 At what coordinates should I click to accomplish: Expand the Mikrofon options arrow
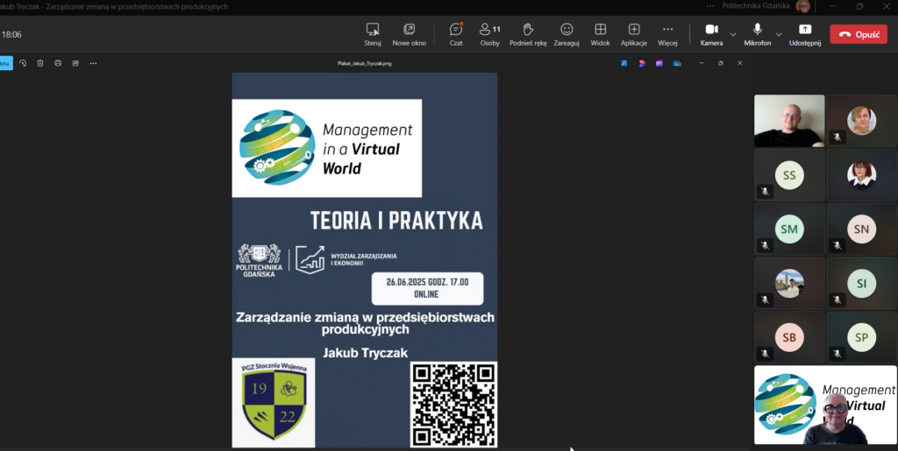[x=780, y=34]
